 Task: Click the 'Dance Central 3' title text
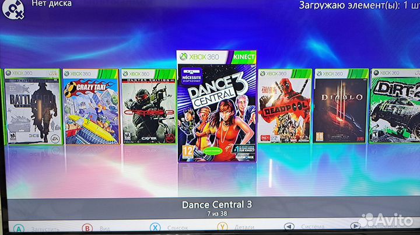[217, 205]
